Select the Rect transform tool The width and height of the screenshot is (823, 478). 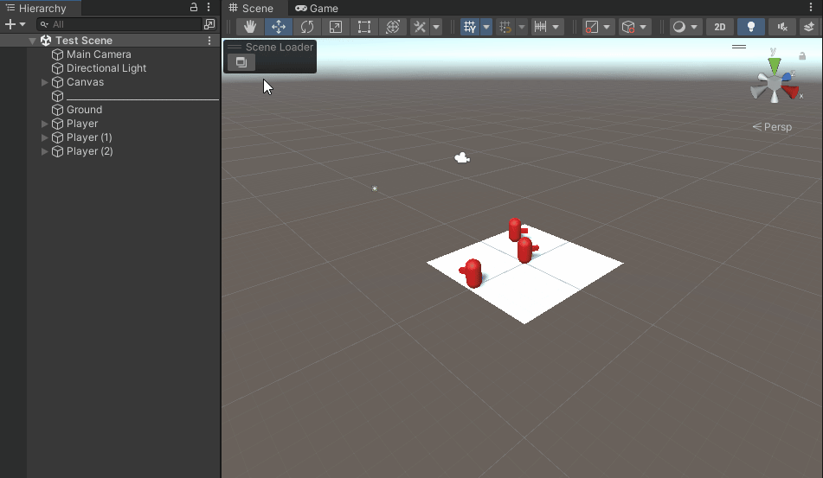point(363,27)
